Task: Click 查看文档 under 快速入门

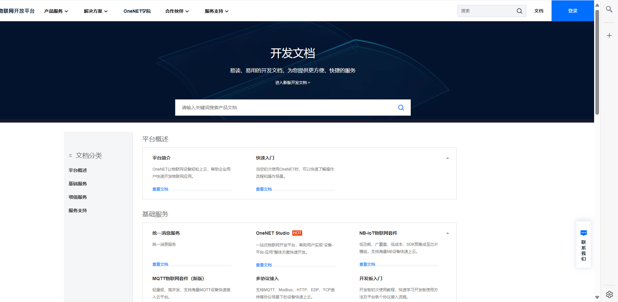Action: [264, 189]
